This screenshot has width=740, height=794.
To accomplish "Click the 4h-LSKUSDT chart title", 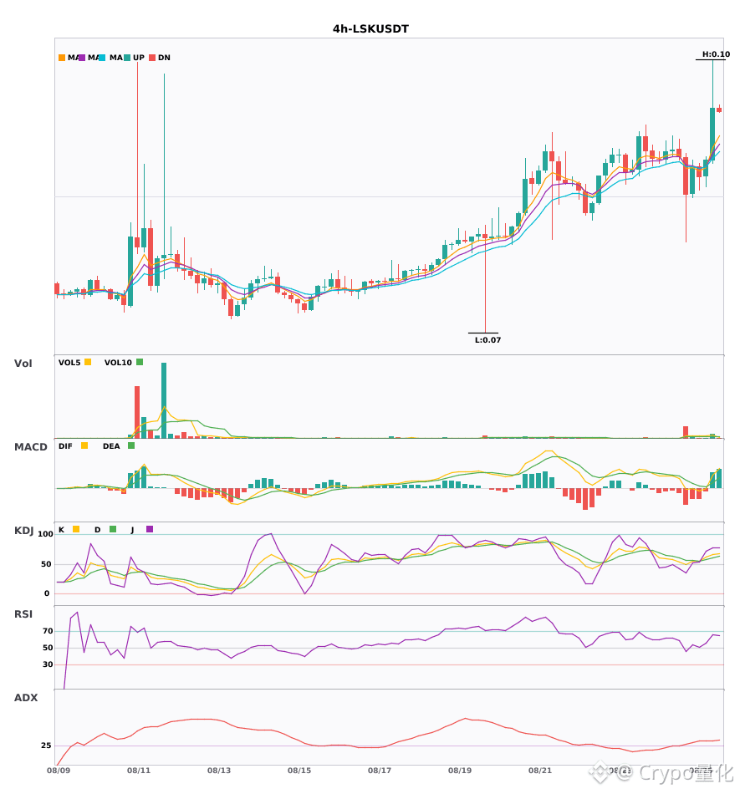I will tap(370, 29).
